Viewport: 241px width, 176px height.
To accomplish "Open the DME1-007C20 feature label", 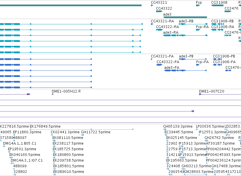I will coord(212,91).
